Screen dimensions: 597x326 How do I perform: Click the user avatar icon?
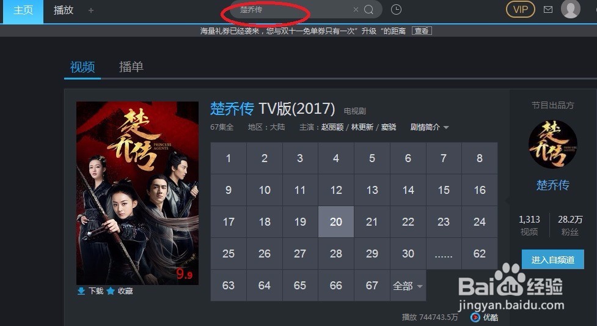pyautogui.click(x=570, y=9)
